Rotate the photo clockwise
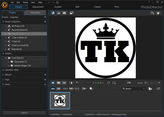This screenshot has width=164, height=117. click(109, 83)
